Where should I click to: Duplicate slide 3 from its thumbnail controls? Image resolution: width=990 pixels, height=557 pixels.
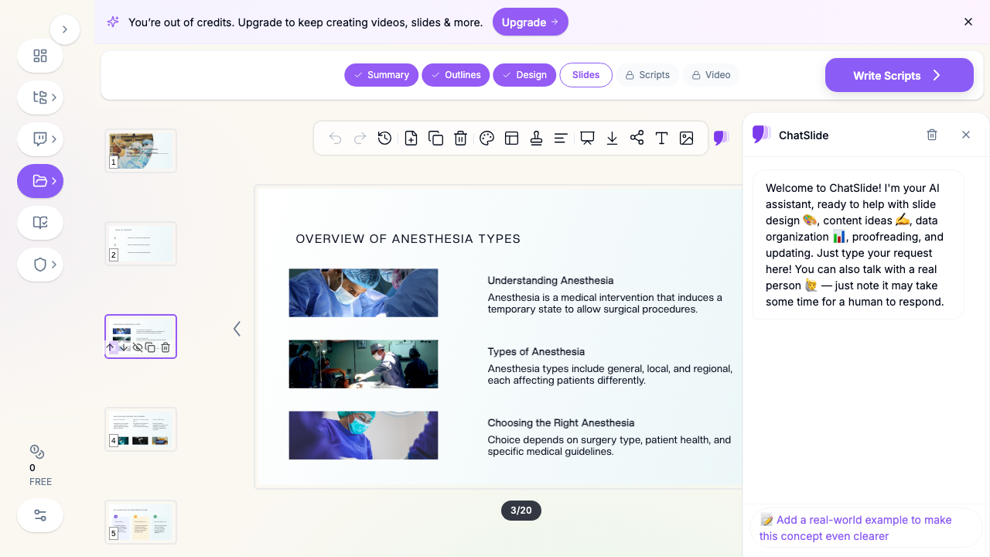(x=151, y=347)
